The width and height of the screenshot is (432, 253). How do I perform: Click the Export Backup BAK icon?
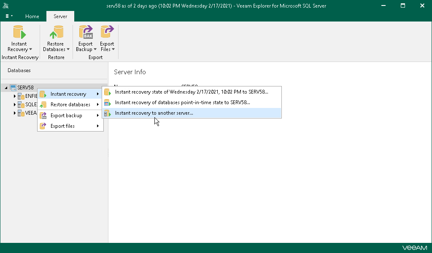coord(86,32)
